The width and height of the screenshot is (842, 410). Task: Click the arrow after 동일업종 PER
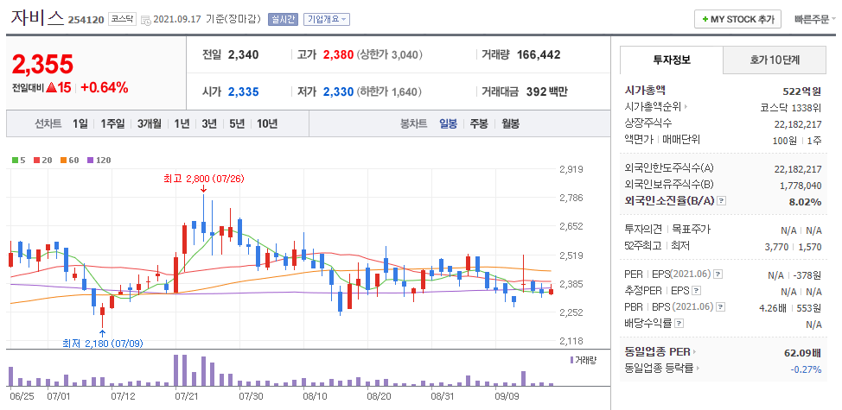[694, 353]
